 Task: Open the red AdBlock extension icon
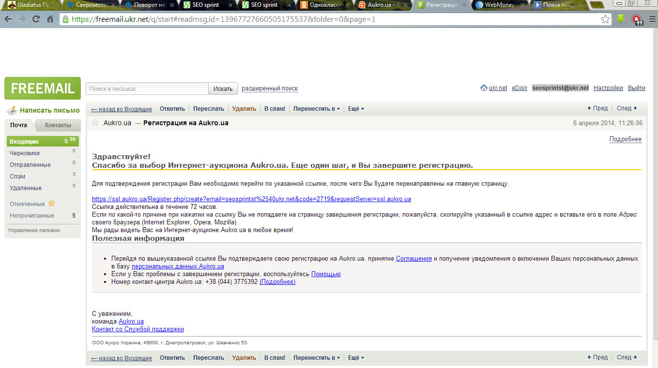tap(637, 19)
